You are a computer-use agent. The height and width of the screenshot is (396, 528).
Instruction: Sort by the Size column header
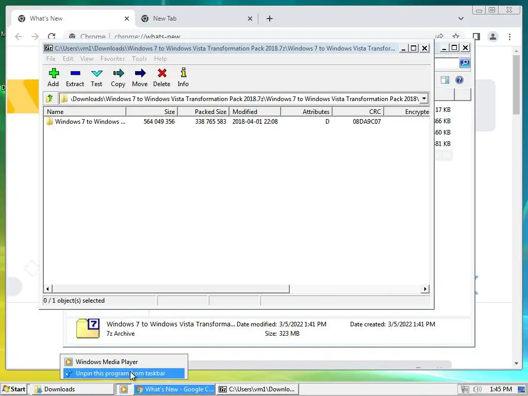point(152,111)
